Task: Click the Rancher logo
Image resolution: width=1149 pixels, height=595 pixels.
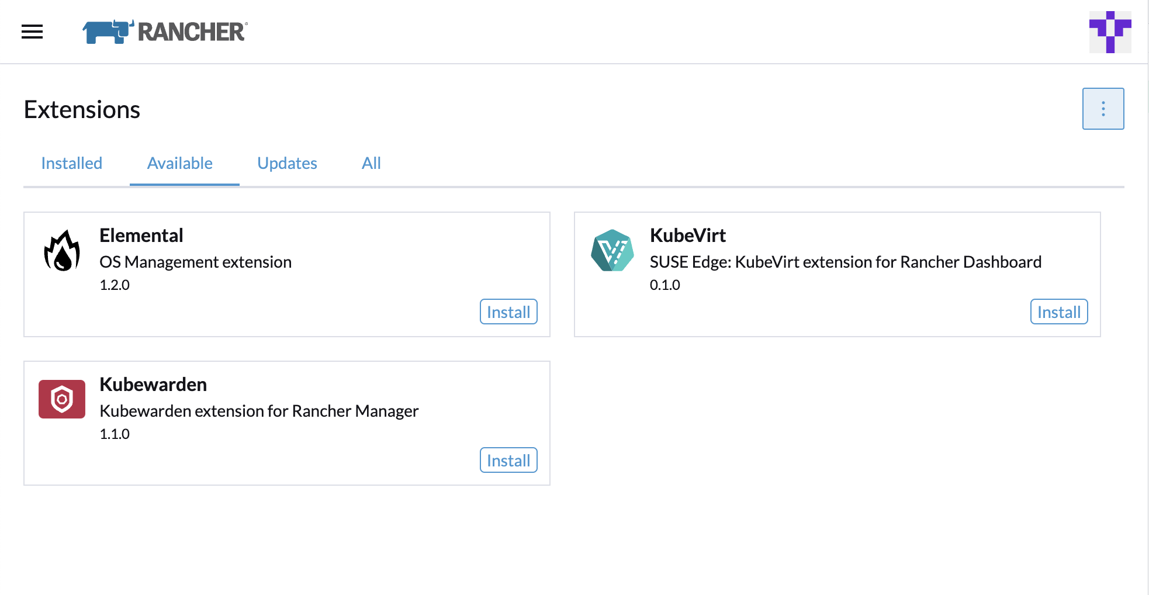Action: [x=165, y=32]
